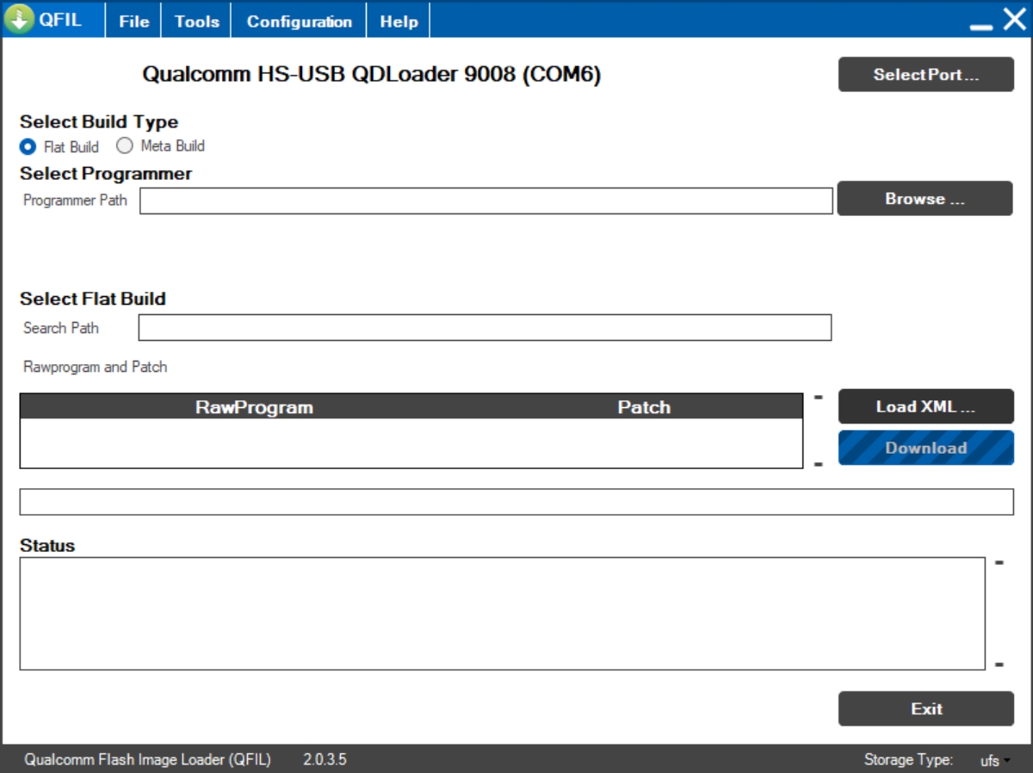Screen dimensions: 1033x773
Task: Click the minus button at top of Status box
Action: click(x=999, y=563)
